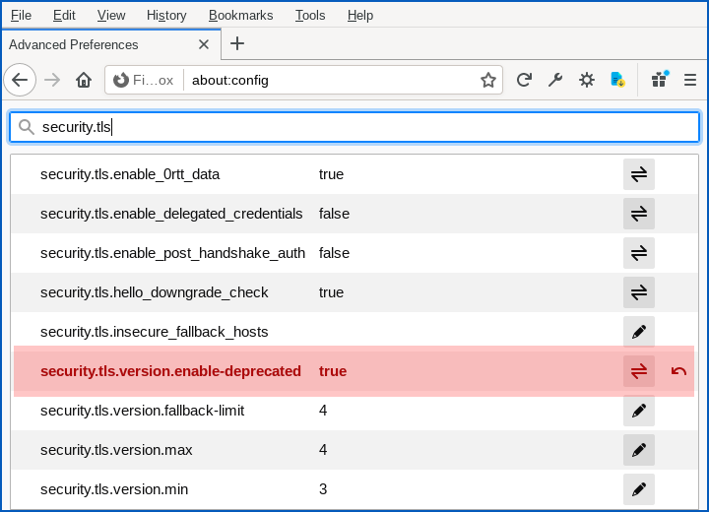
Task: Toggle security.tls.enable_0rtt_data value
Action: click(638, 174)
